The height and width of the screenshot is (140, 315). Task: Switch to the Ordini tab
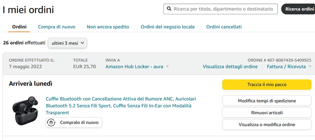pyautogui.click(x=19, y=27)
